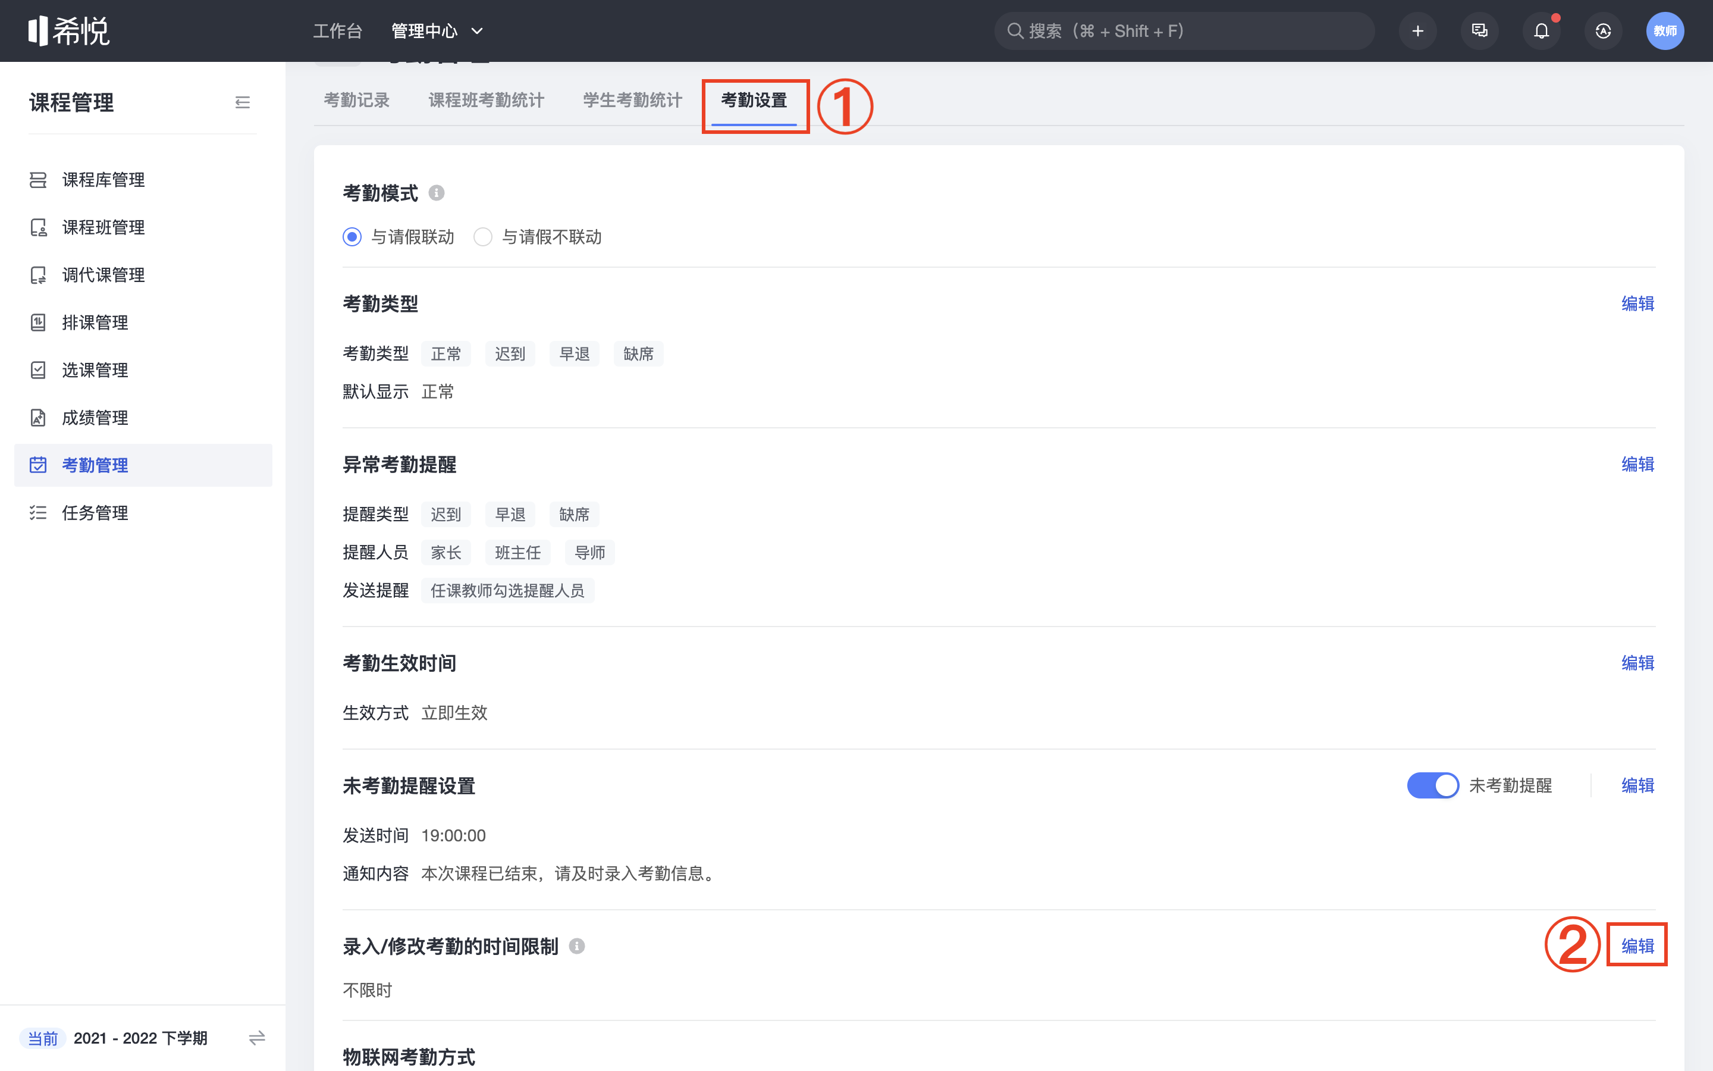The width and height of the screenshot is (1713, 1071).
Task: Click the 任课教师勾选提醒人员 tag
Action: pyautogui.click(x=507, y=590)
